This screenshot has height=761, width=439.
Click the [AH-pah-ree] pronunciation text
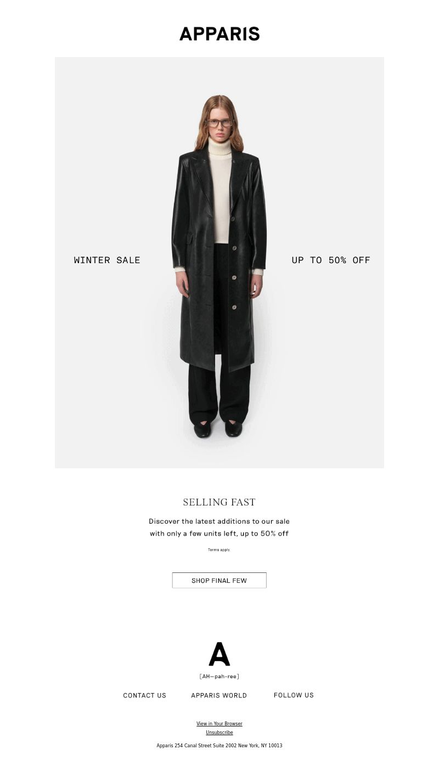tap(219, 677)
